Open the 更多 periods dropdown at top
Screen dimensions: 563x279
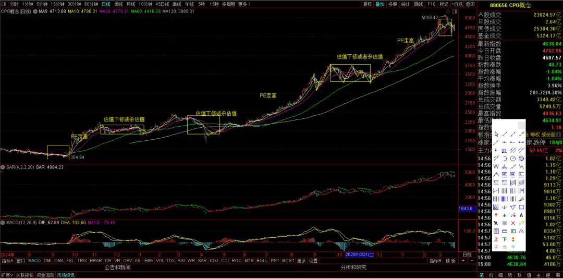point(244,4)
